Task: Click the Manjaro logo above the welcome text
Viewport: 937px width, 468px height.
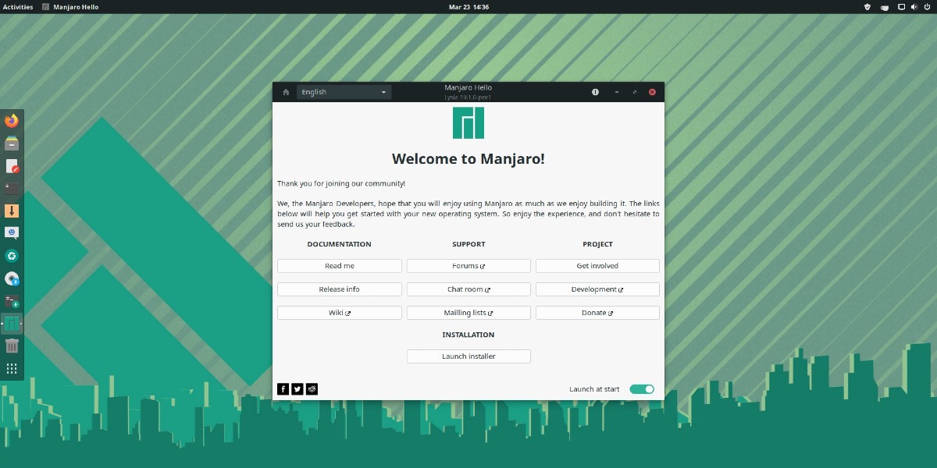Action: [468, 122]
